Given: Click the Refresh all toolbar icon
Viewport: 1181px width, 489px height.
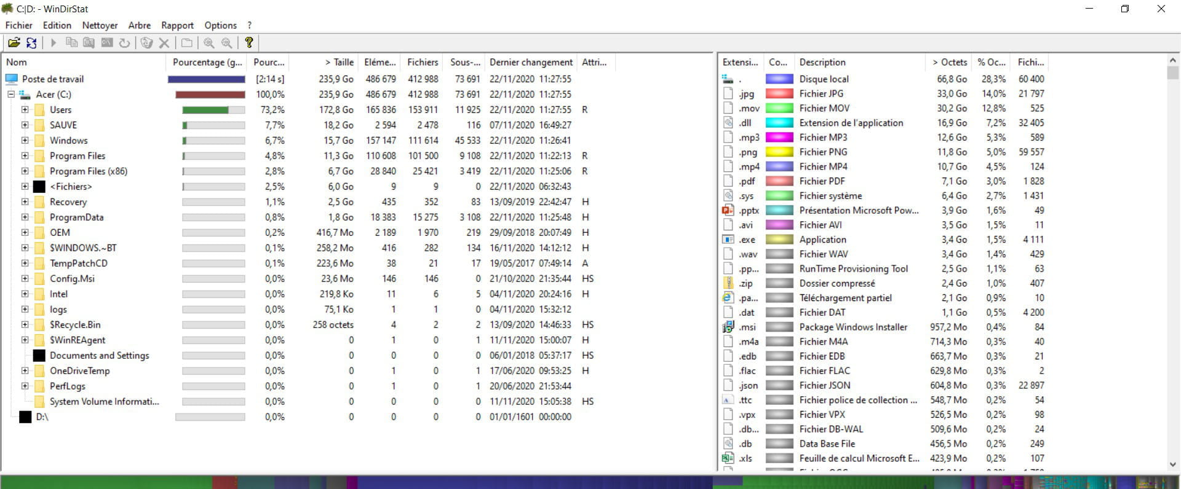Looking at the screenshot, I should pos(31,42).
